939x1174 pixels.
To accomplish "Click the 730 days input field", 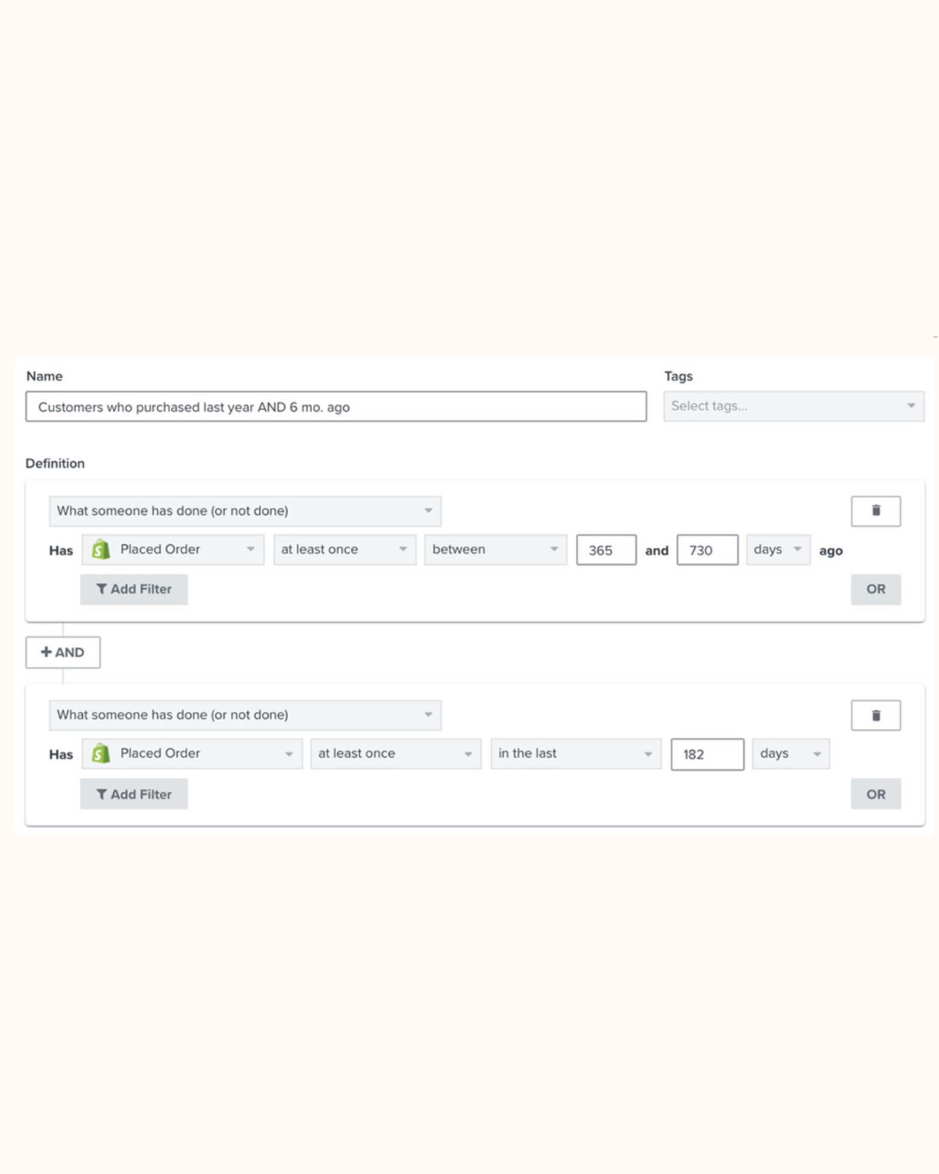I will pyautogui.click(x=707, y=550).
